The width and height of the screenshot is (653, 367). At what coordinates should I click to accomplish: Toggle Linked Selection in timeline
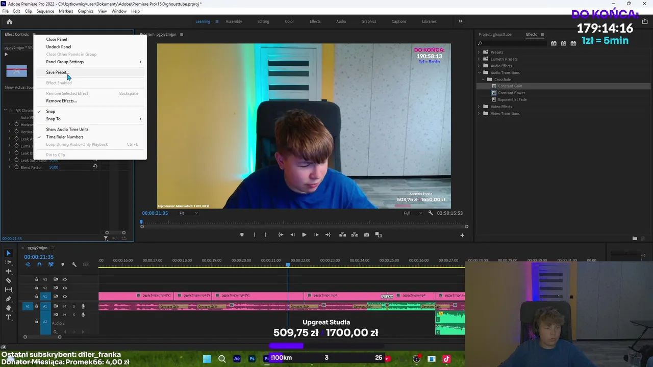[x=51, y=265]
